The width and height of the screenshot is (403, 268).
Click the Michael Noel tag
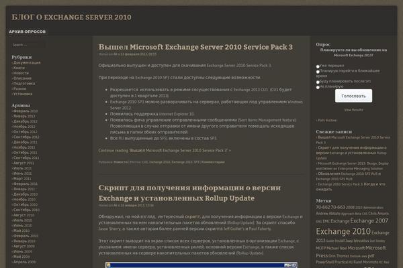337,249
